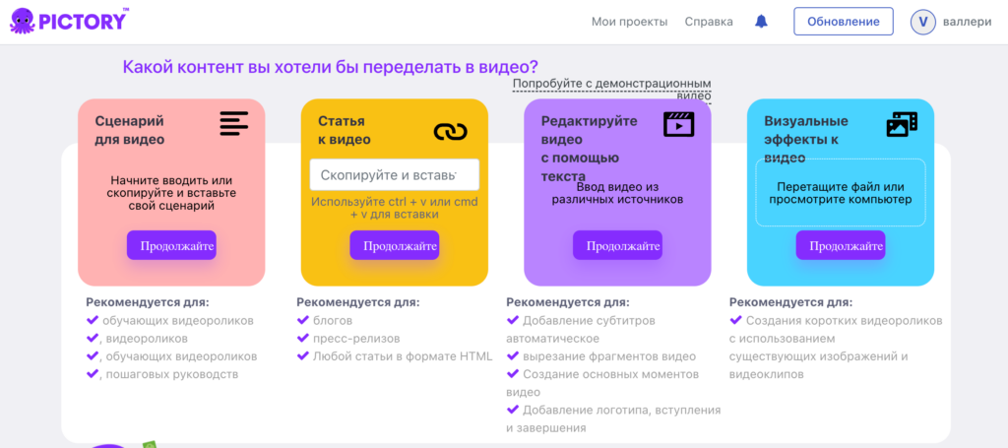Open the валлери account name menu
Screen dimensions: 1008x448
point(967,22)
